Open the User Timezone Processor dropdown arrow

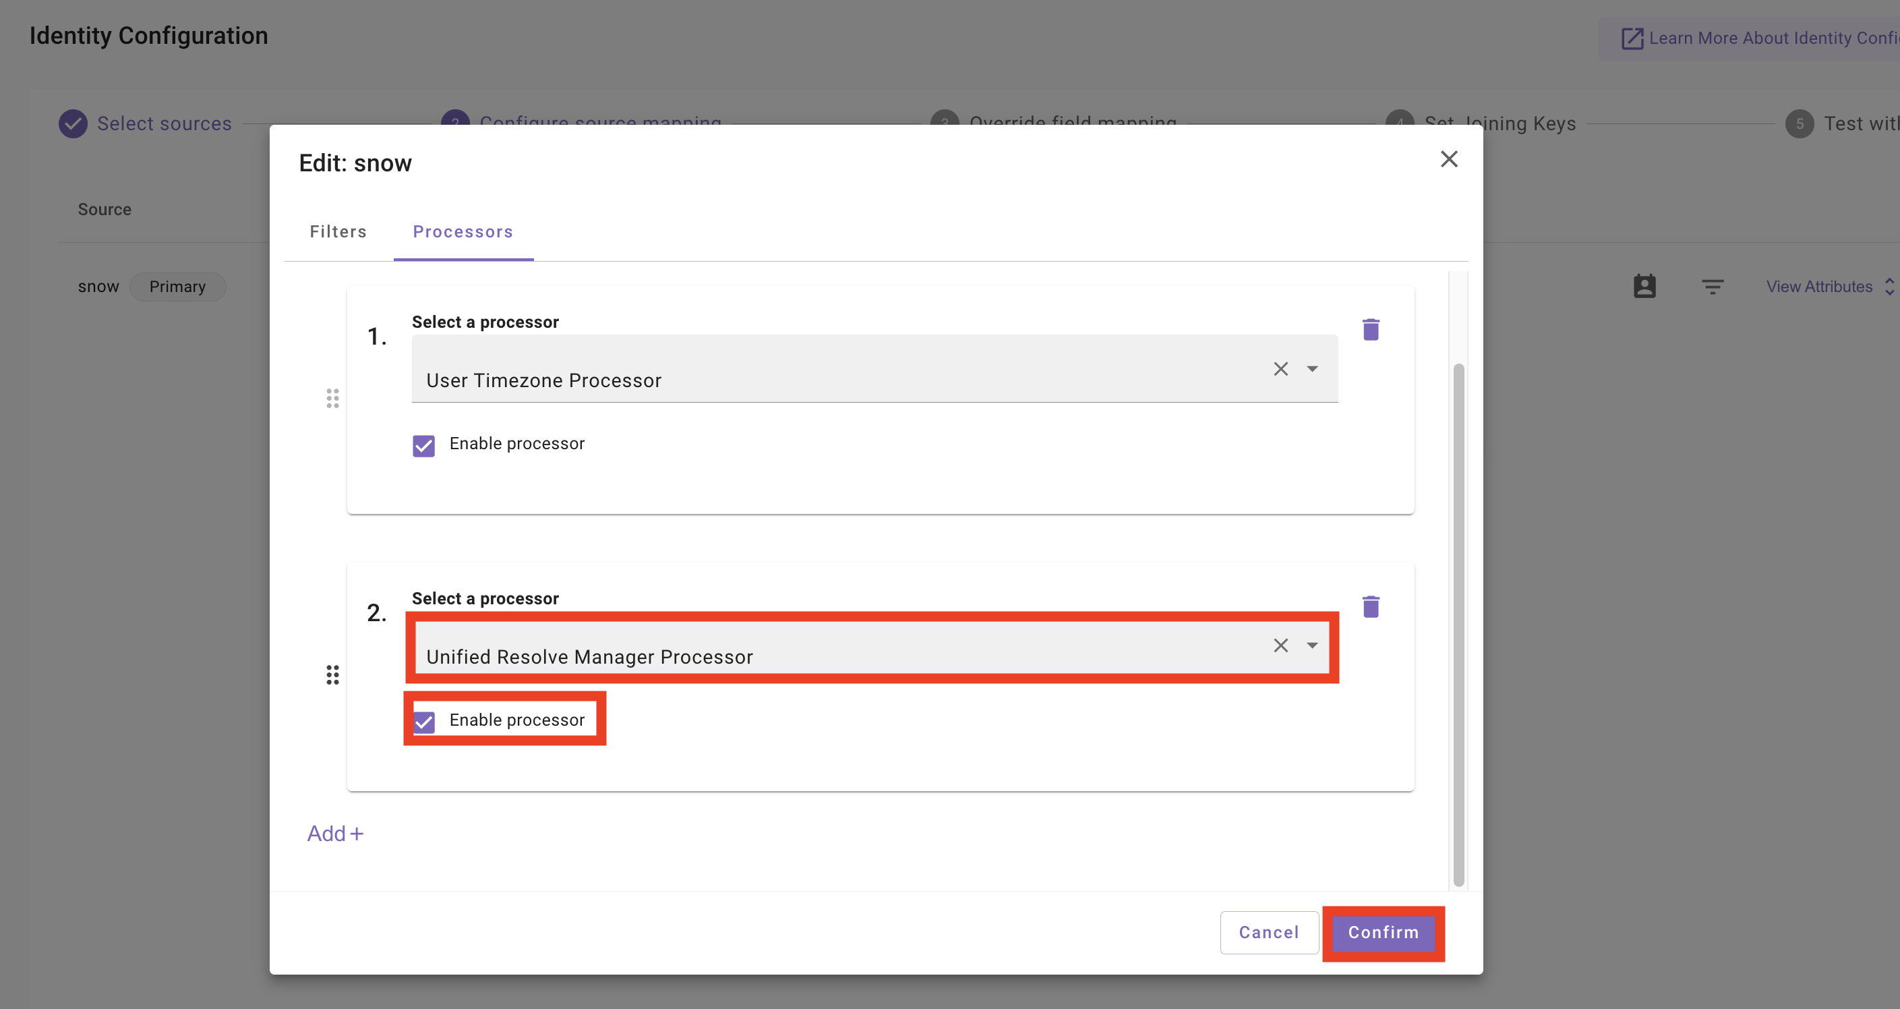coord(1312,369)
